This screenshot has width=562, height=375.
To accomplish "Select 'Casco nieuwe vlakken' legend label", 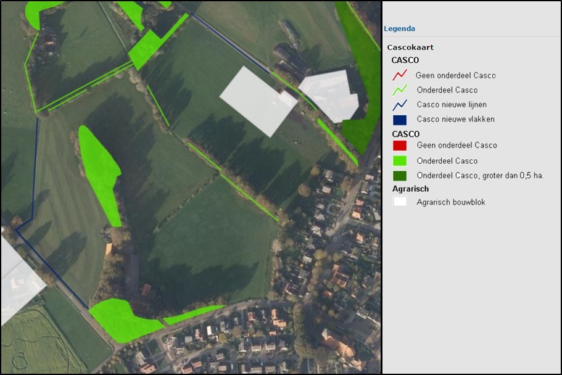I will pyautogui.click(x=455, y=120).
